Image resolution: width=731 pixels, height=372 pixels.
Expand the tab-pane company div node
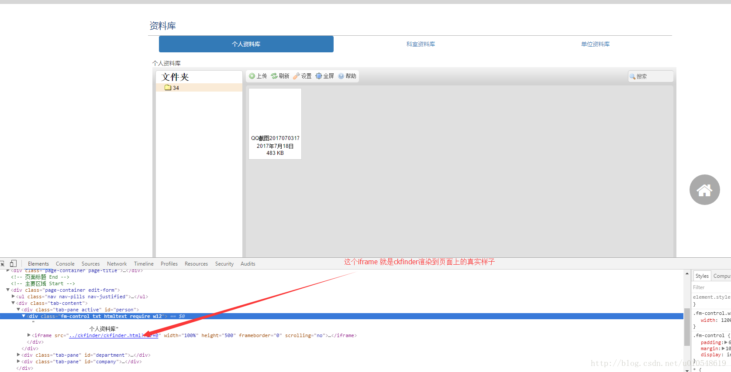tap(18, 362)
